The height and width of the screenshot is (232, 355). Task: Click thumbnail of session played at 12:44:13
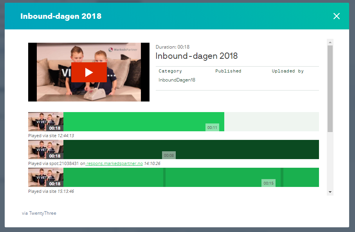point(46,122)
